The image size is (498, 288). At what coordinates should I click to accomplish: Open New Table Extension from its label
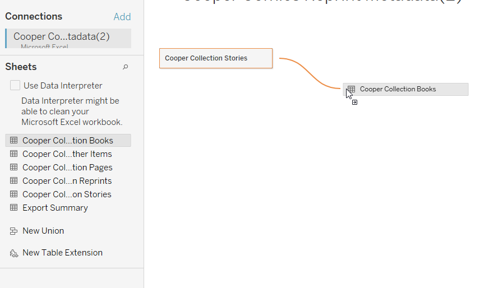click(62, 253)
